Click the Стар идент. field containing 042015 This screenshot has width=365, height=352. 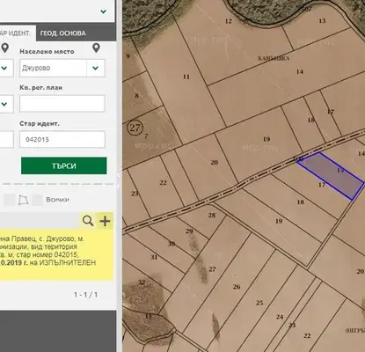click(62, 139)
